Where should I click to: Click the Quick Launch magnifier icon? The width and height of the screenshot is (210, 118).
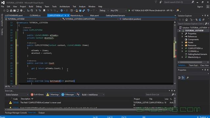click(193, 2)
